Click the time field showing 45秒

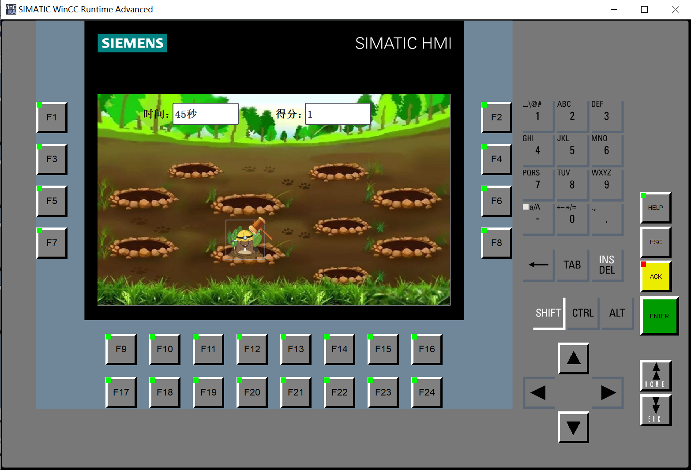[205, 114]
